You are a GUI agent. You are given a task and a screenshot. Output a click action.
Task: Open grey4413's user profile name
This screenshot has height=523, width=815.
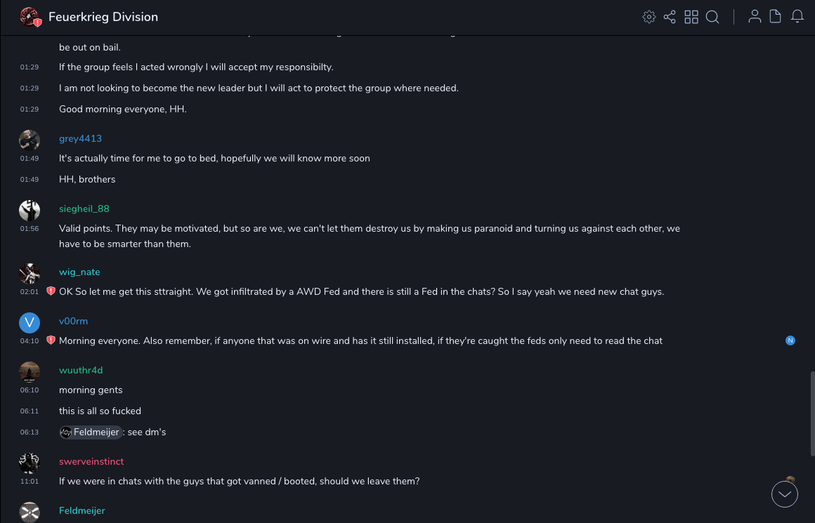point(80,138)
